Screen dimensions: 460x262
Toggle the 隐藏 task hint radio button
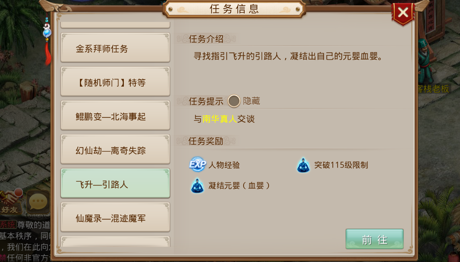[234, 101]
